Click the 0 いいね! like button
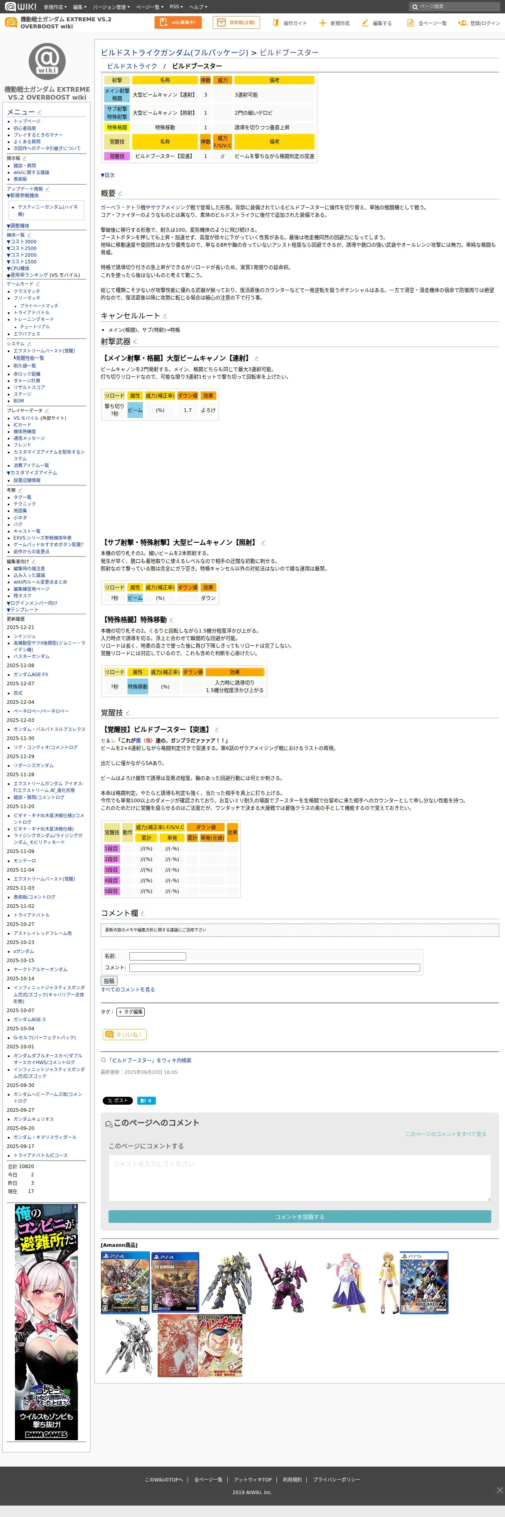 [x=125, y=1034]
